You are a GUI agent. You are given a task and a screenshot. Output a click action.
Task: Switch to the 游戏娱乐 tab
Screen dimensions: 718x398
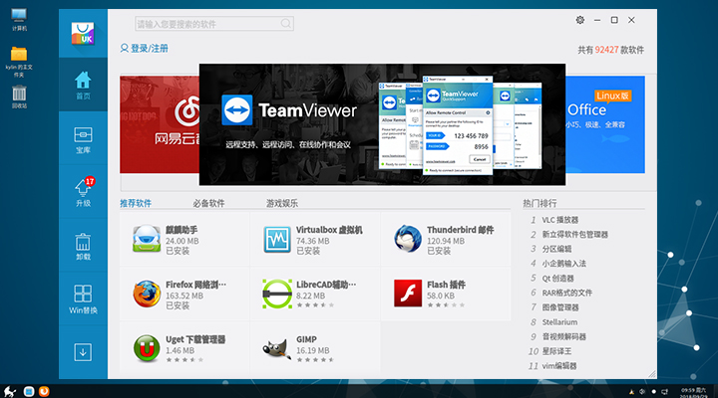pyautogui.click(x=281, y=203)
